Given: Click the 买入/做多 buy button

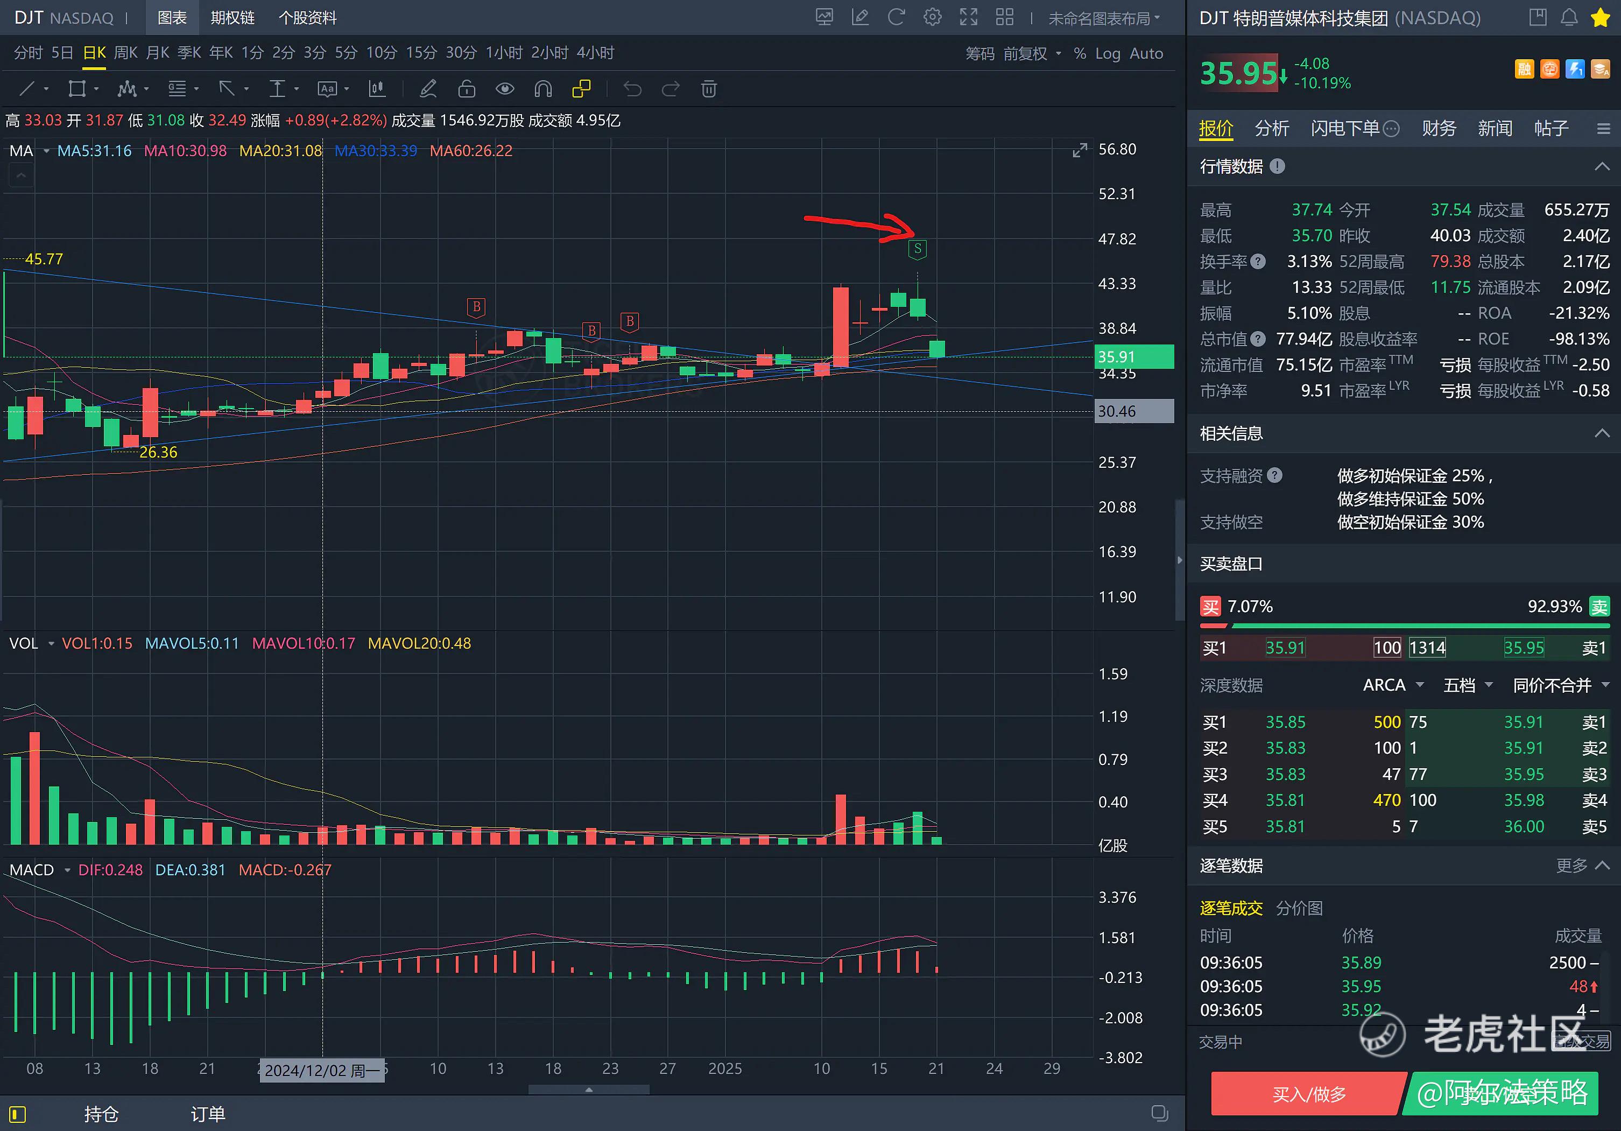Looking at the screenshot, I should pos(1308,1093).
